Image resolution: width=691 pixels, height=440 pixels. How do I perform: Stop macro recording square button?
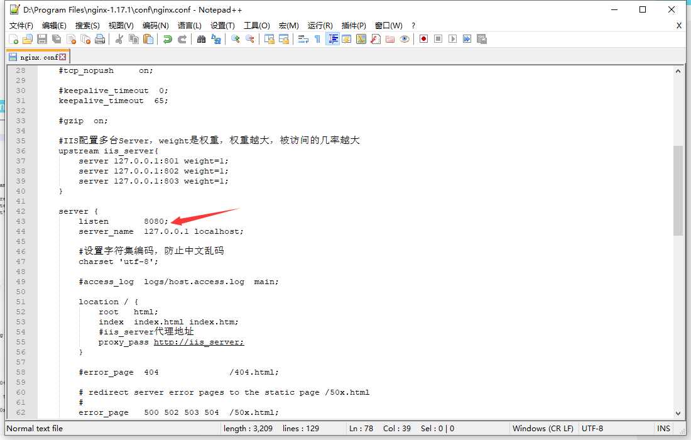click(x=438, y=39)
